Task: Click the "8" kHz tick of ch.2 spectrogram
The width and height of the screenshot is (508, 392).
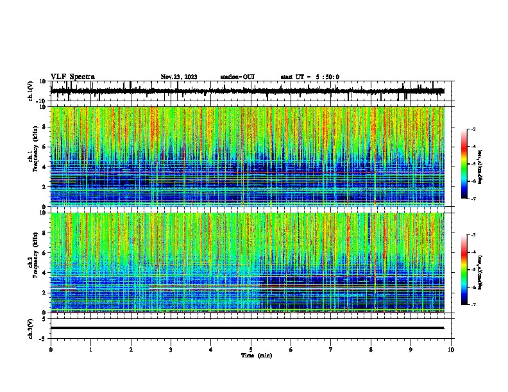Action: click(45, 233)
